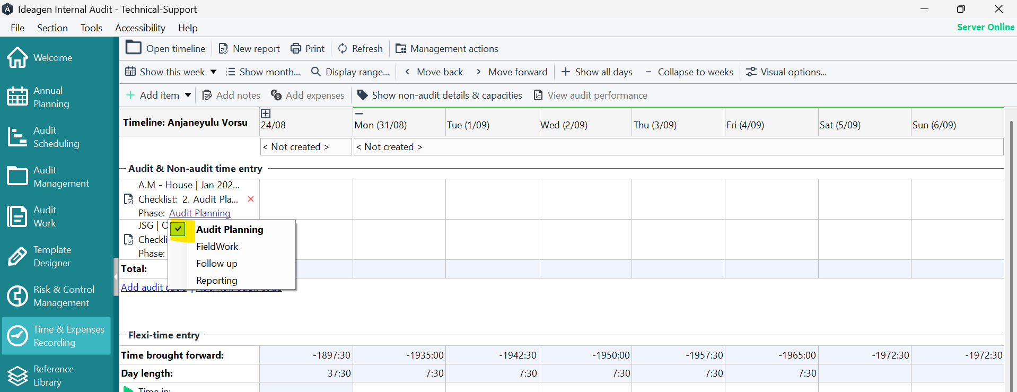
Task: Select the Sun (6/09) column header
Action: 958,122
